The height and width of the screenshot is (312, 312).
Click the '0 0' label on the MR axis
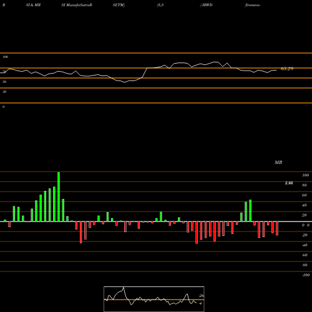[x=306, y=225]
